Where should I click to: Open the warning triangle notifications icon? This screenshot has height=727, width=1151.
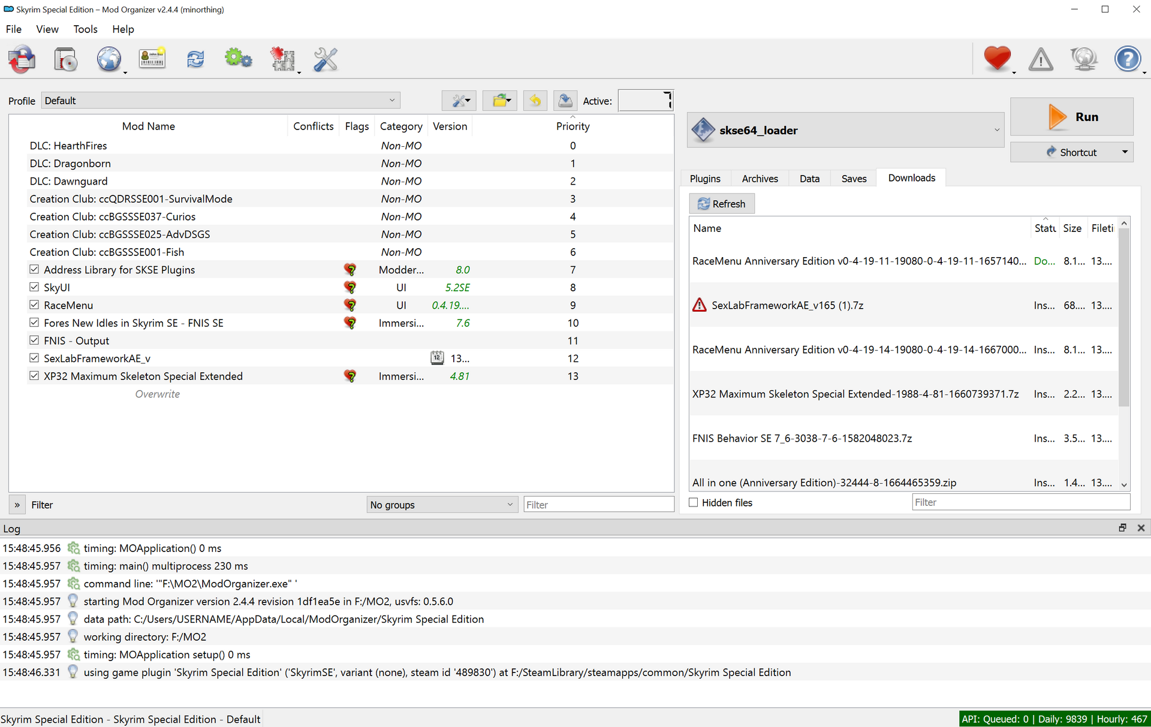(1041, 59)
